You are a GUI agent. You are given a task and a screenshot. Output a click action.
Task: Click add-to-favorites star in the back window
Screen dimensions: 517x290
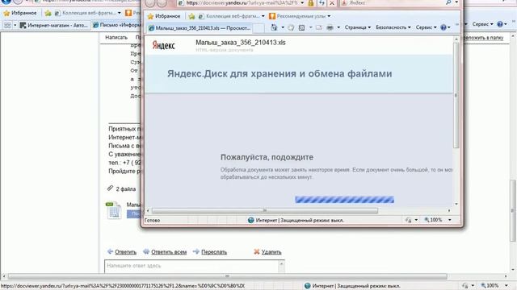click(x=48, y=13)
